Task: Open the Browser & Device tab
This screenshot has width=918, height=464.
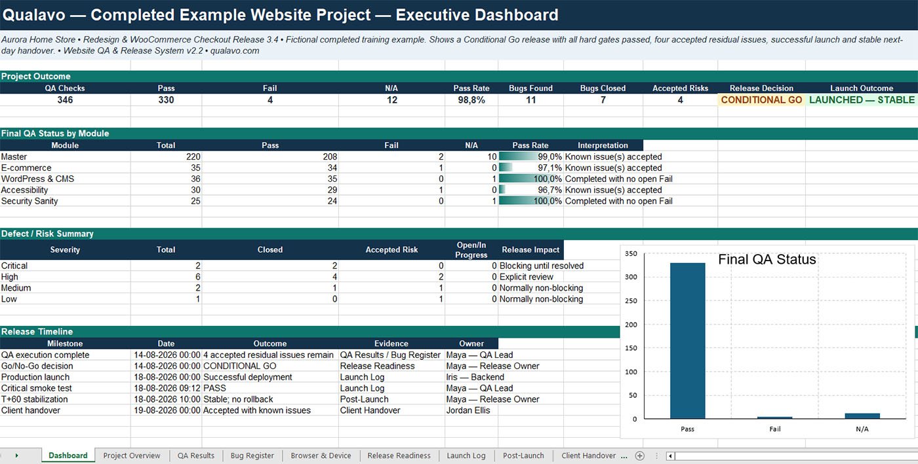Action: [321, 455]
